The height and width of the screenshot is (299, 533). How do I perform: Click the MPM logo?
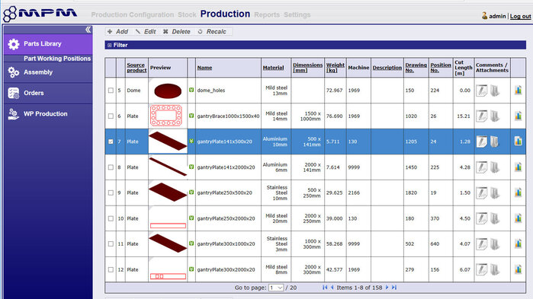tap(40, 14)
